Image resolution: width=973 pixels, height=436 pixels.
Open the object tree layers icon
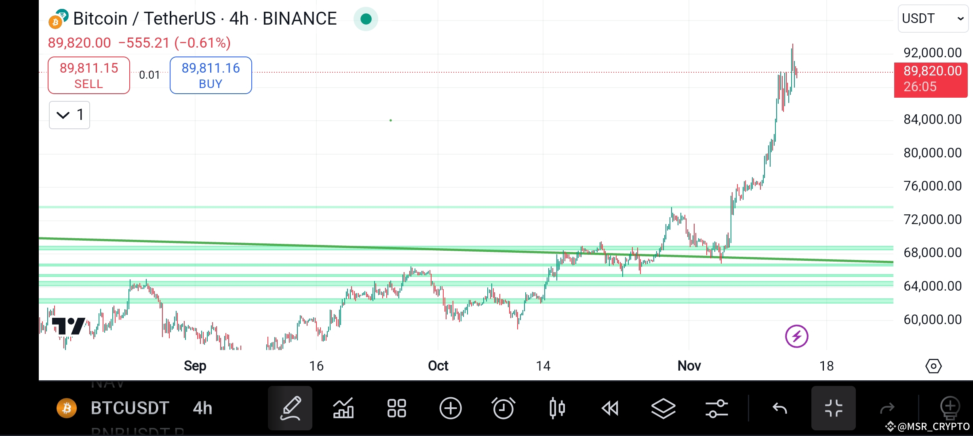[x=663, y=408]
